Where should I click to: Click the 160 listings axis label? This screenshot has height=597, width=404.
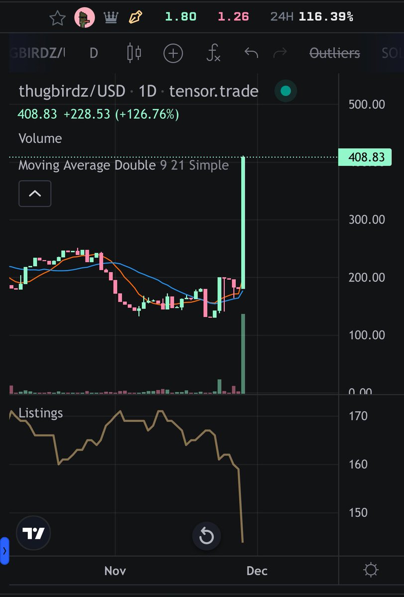pyautogui.click(x=358, y=464)
